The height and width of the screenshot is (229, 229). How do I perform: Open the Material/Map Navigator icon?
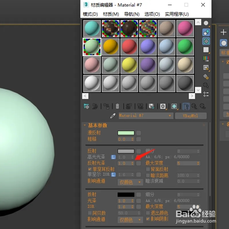206,94
